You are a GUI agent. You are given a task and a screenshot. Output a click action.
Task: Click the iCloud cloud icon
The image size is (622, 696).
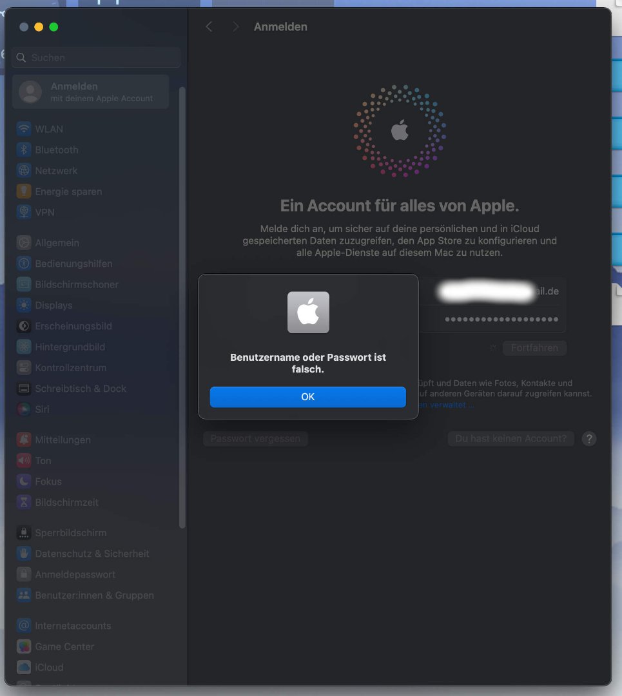[24, 667]
